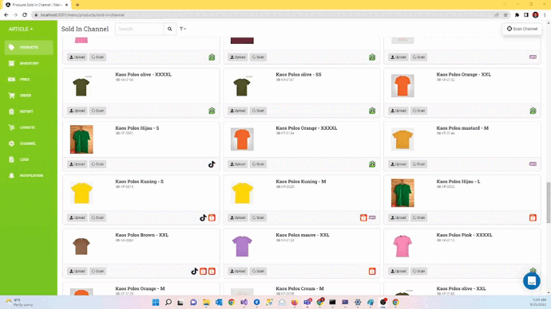
Task: Click the Channel gear icon in sidebar
Action: coord(12,143)
